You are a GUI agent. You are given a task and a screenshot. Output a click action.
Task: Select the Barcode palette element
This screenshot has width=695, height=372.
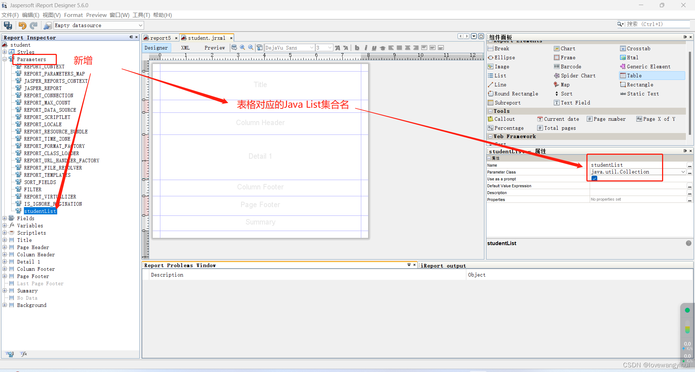567,67
